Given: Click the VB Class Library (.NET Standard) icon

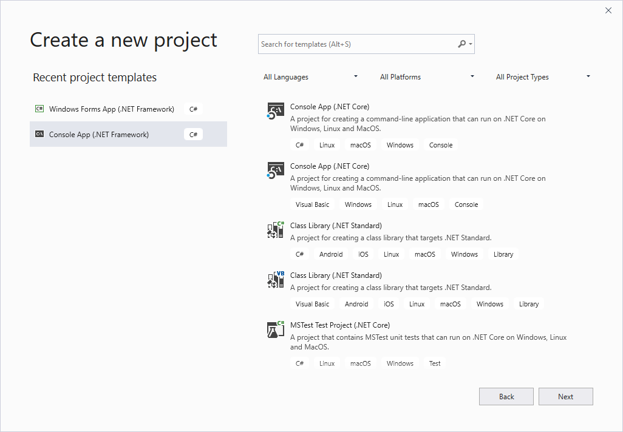Looking at the screenshot, I should pos(275,280).
